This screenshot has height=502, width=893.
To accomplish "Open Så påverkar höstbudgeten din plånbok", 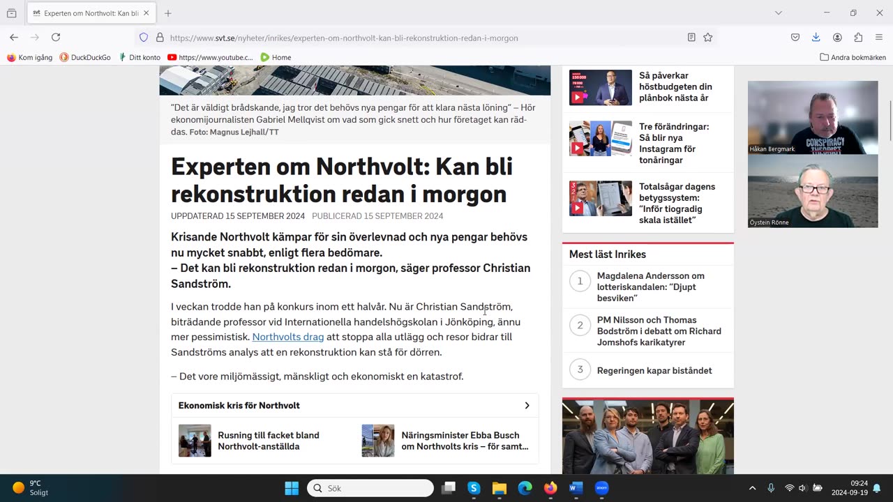I will point(675,86).
